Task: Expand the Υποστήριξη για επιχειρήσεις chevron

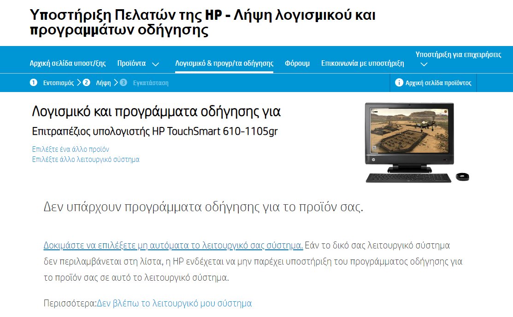Action: click(424, 64)
